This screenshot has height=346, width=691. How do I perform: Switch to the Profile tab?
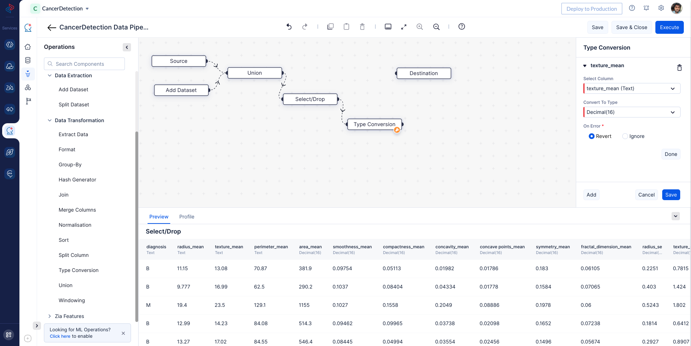point(186,217)
